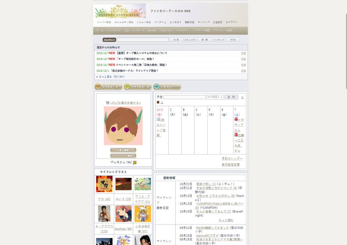This screenshot has width=347, height=245.
Task: Open アリス・アウアア friend avatar thumbnail
Action: (143, 184)
